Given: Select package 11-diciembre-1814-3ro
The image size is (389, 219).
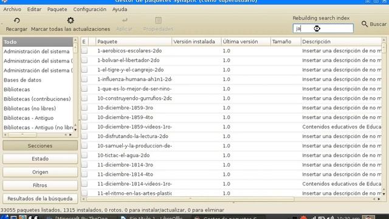Looking at the screenshot, I should point(125,165).
